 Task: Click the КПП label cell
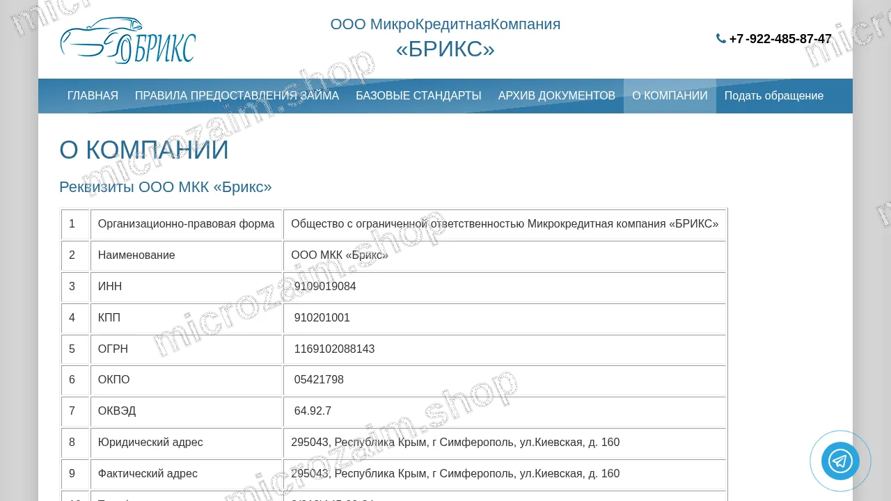[x=186, y=318]
